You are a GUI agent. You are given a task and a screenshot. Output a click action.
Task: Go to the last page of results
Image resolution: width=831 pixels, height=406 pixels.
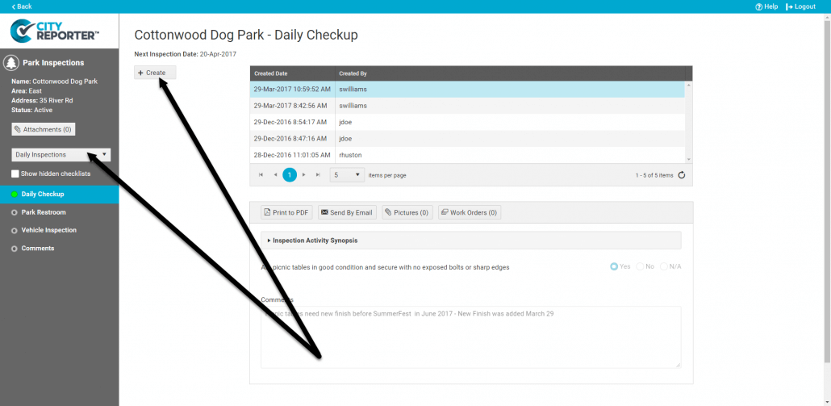pyautogui.click(x=318, y=175)
